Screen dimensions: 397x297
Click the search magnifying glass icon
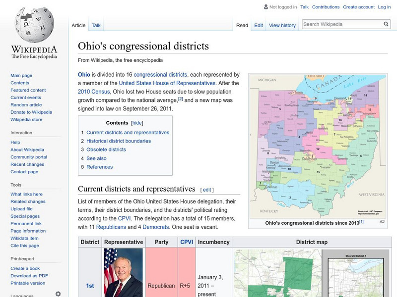pos(386,23)
